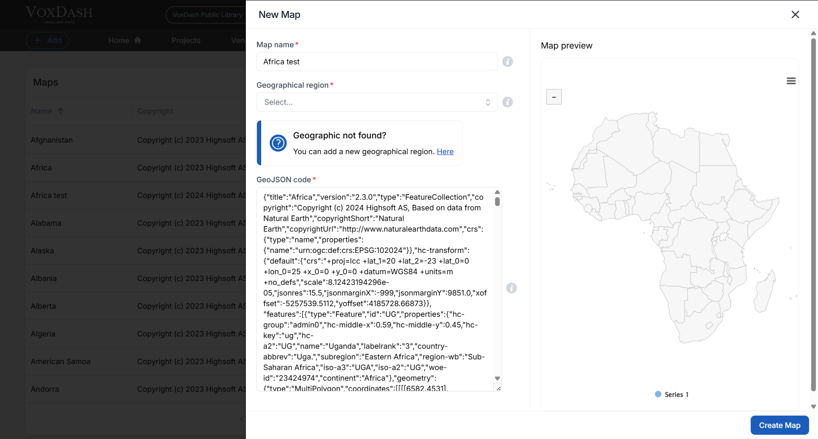Click the GeoJSON code scrollbar thumb
This screenshot has width=818, height=439.
coord(497,202)
